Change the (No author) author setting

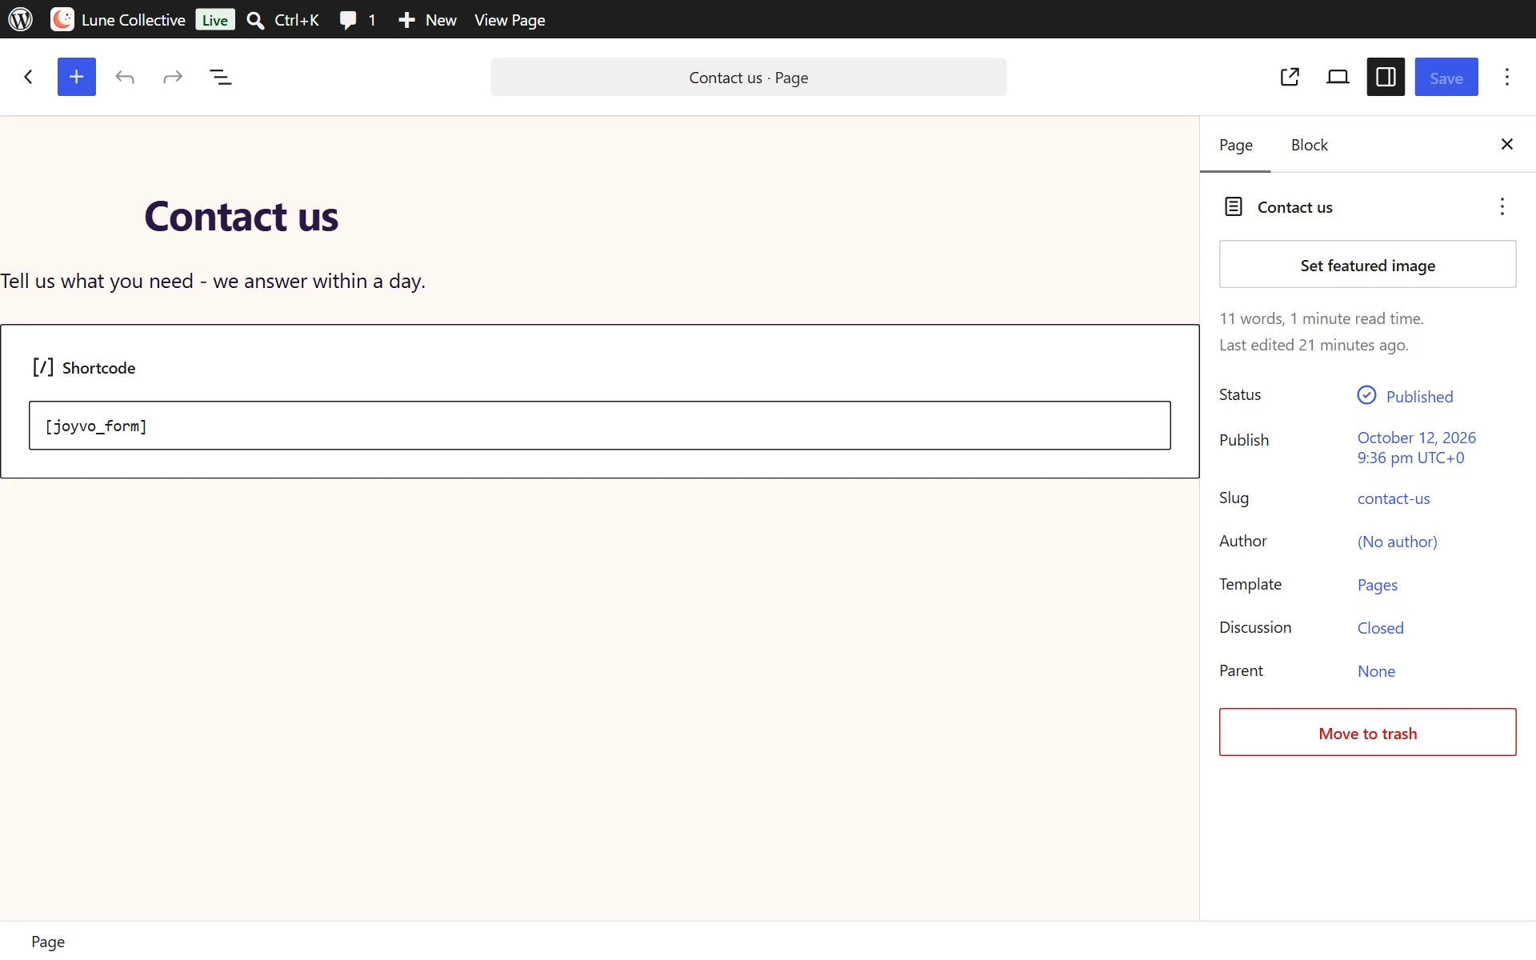tap(1397, 542)
